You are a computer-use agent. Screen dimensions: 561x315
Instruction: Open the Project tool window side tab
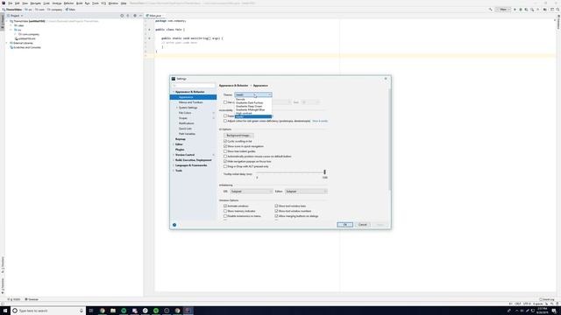pos(2,22)
